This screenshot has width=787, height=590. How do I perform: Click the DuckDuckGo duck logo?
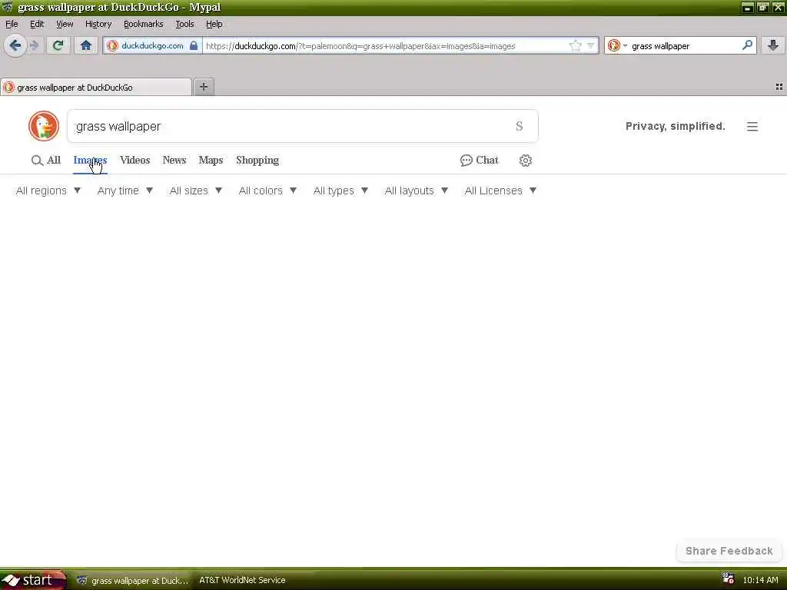point(44,126)
